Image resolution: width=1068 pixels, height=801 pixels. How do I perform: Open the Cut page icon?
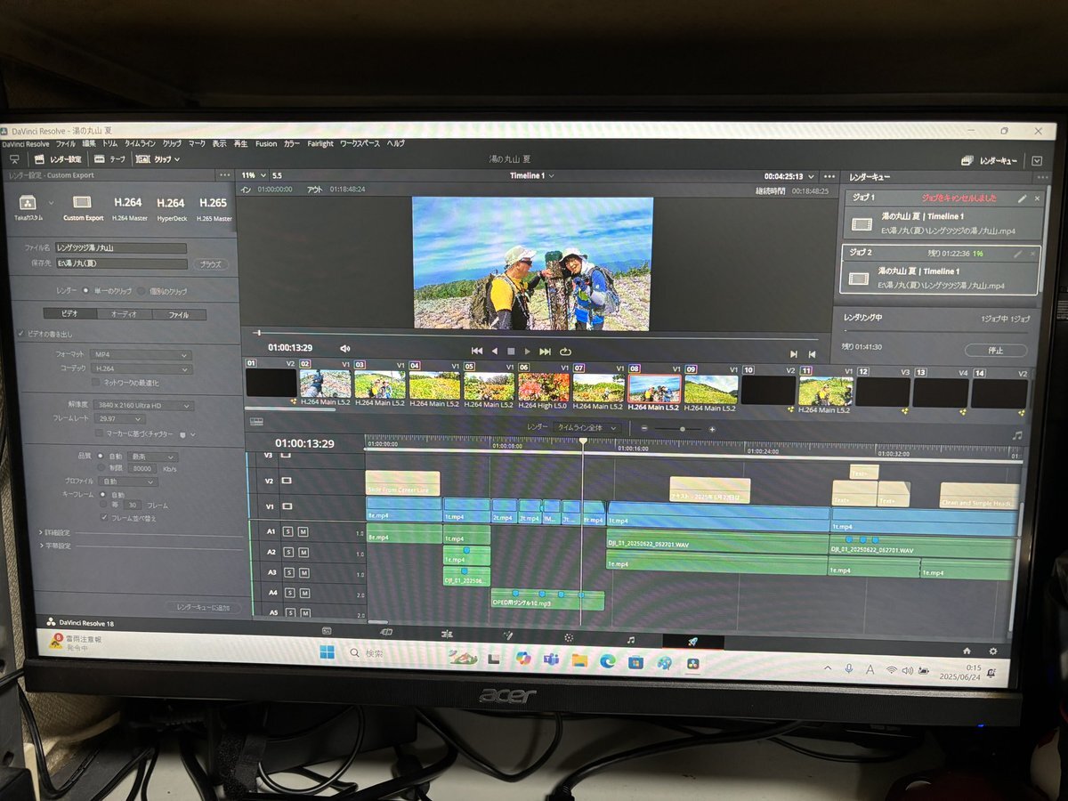(386, 632)
